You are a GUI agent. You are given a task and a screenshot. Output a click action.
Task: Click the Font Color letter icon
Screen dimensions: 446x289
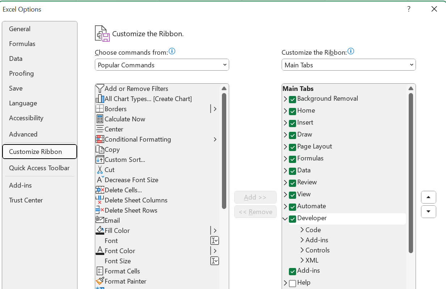pos(100,251)
